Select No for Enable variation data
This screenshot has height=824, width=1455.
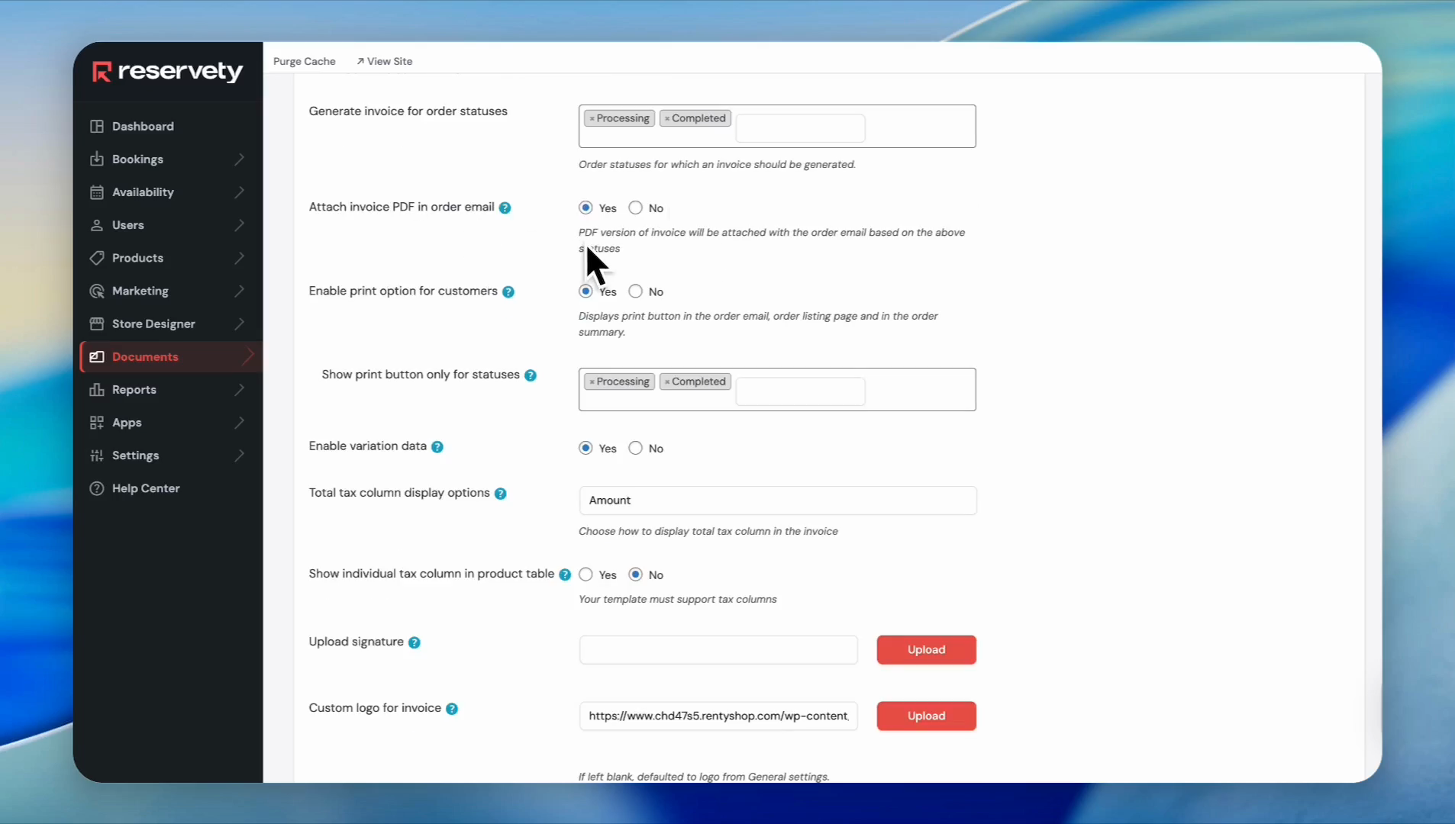(x=635, y=448)
